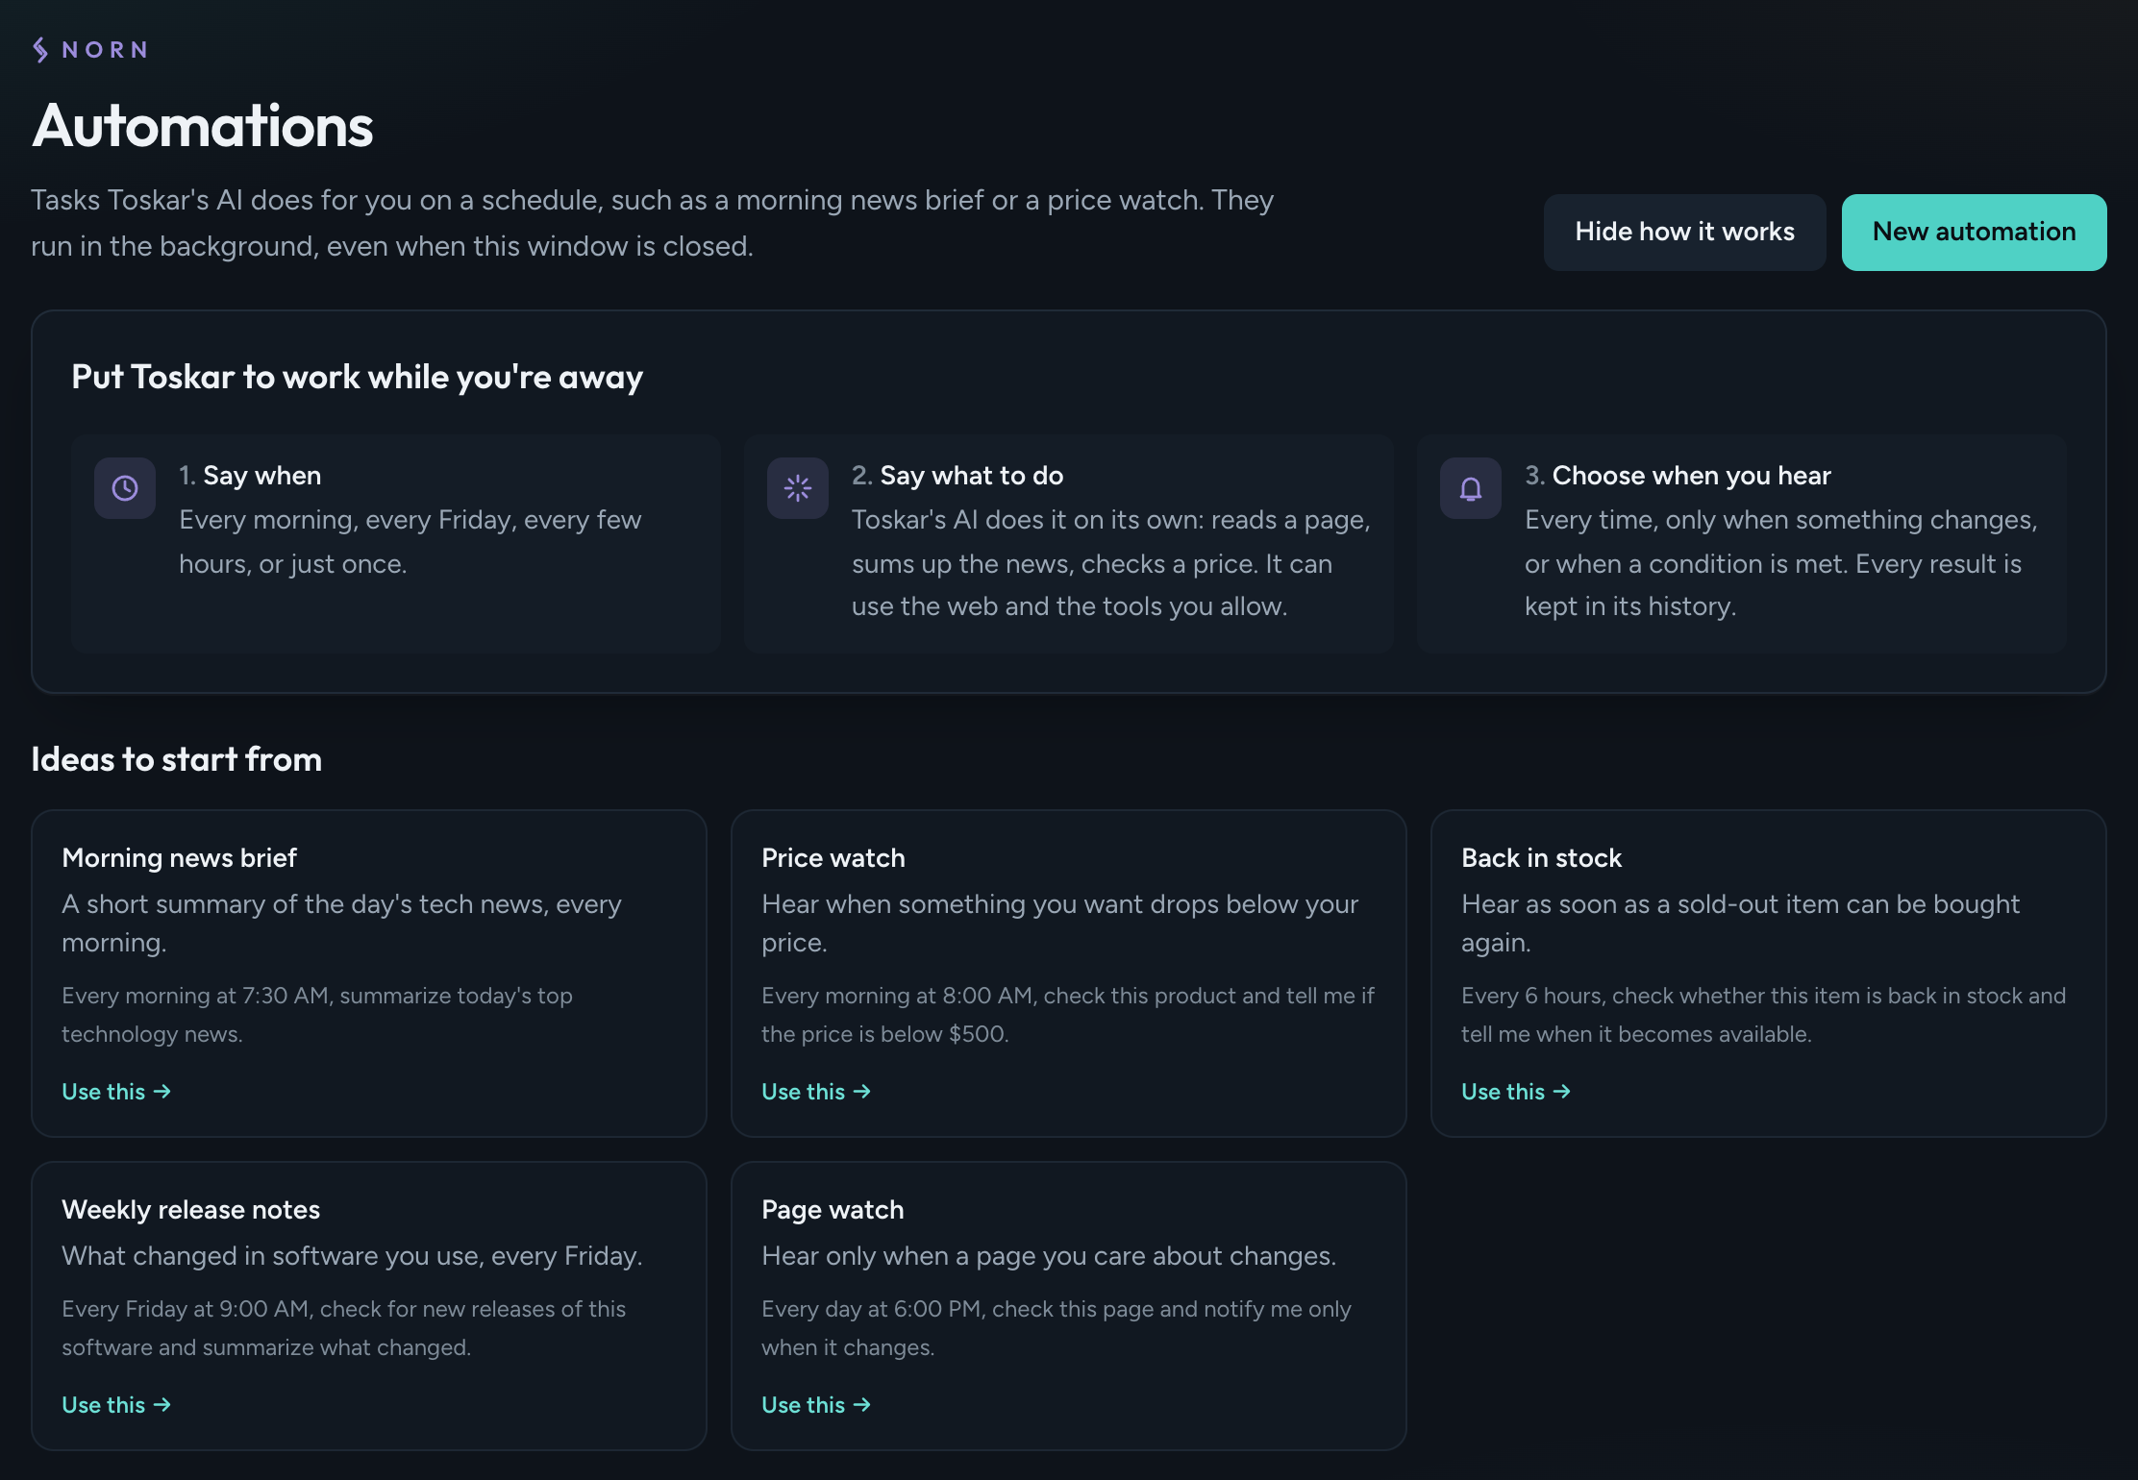
Task: Click the 3. Choose when you hear title
Action: [x=1678, y=475]
